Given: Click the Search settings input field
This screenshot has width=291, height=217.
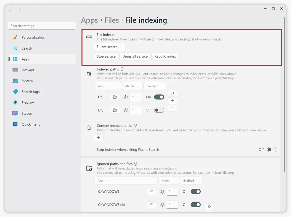Looking at the screenshot, I should tap(42, 26).
